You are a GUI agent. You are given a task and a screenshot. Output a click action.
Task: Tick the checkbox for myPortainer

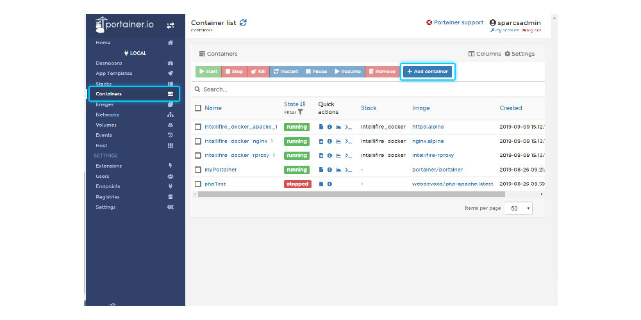click(198, 170)
